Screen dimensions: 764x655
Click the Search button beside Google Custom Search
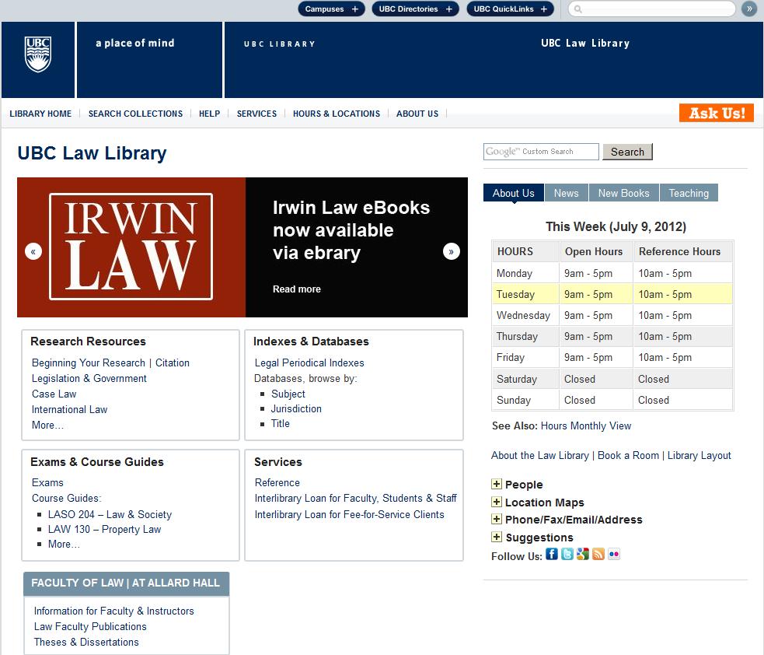(627, 152)
